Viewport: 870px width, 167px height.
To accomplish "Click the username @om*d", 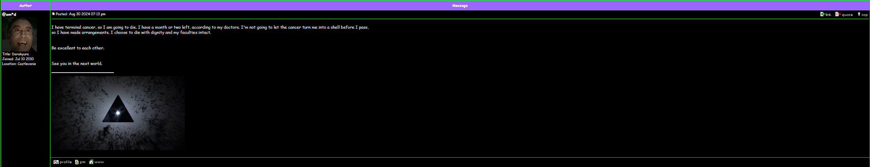I will click(x=9, y=14).
